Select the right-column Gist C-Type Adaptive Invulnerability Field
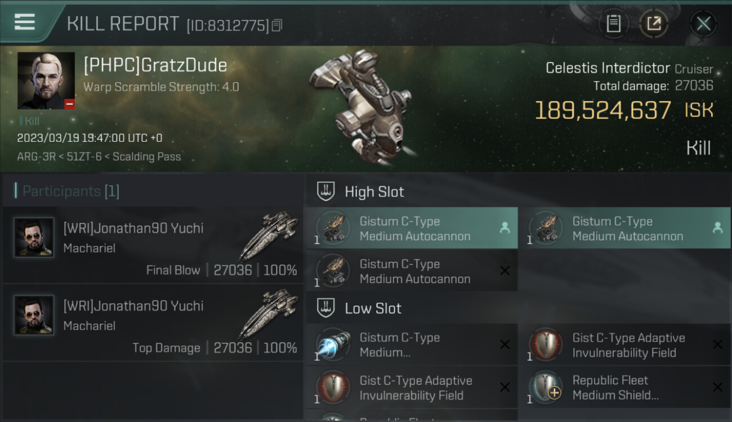732x422 pixels. 624,345
